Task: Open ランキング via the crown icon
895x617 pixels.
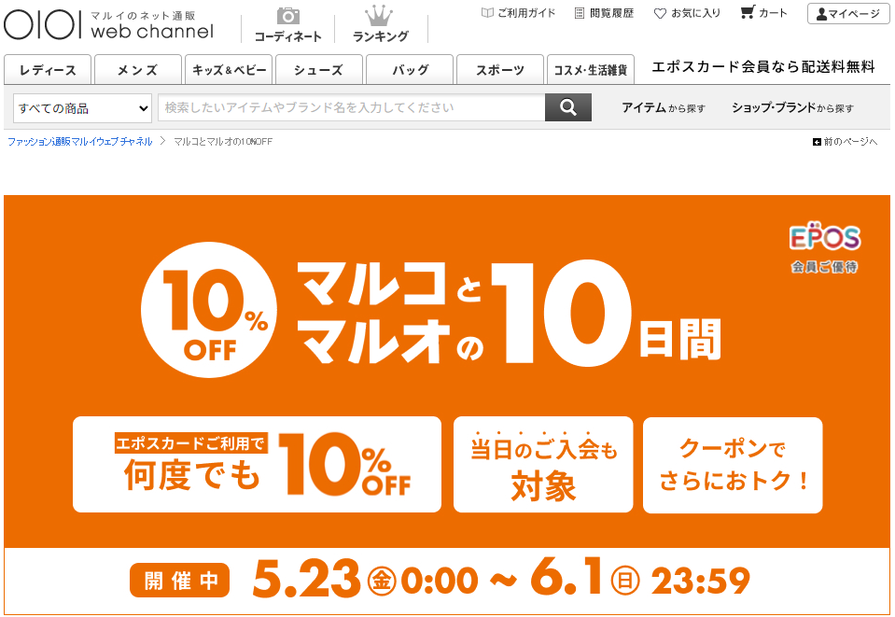Action: (x=380, y=25)
